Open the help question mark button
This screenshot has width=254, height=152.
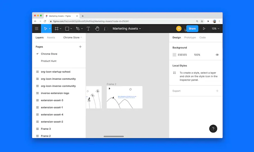213,129
